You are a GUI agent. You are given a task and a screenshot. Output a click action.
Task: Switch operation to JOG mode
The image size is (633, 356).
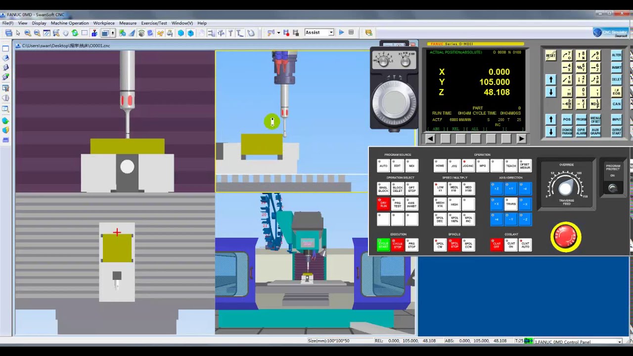point(454,166)
